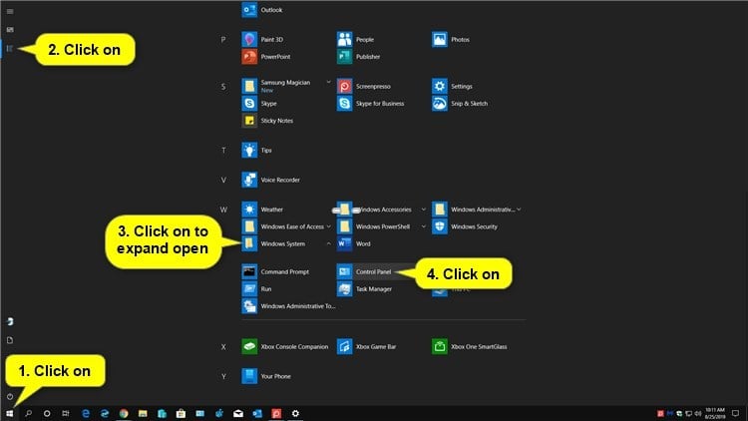Open the Action Center notifications
Screen dimensions: 748x421
point(736,413)
